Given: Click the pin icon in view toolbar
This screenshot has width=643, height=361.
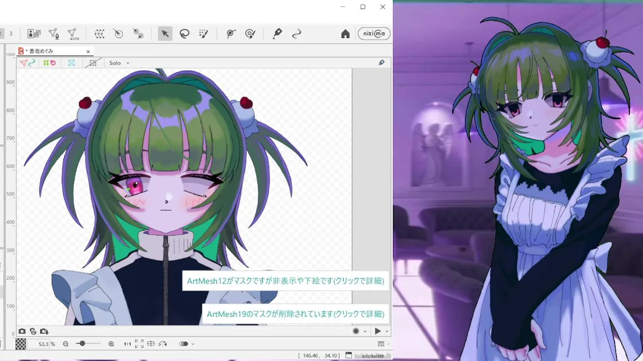Looking at the screenshot, I should point(381,63).
